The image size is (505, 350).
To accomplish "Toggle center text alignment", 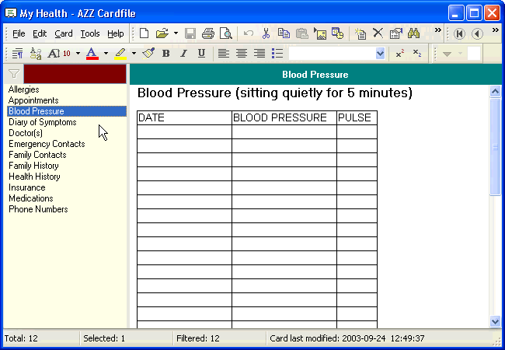I will click(x=241, y=53).
